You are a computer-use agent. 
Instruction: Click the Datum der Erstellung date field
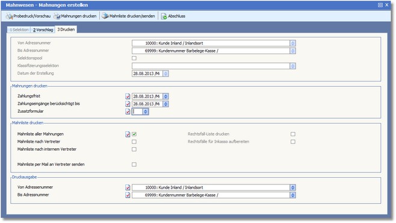(x=147, y=74)
